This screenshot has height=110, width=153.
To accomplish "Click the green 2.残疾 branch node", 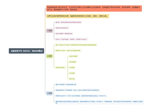I will [x=50, y=56].
